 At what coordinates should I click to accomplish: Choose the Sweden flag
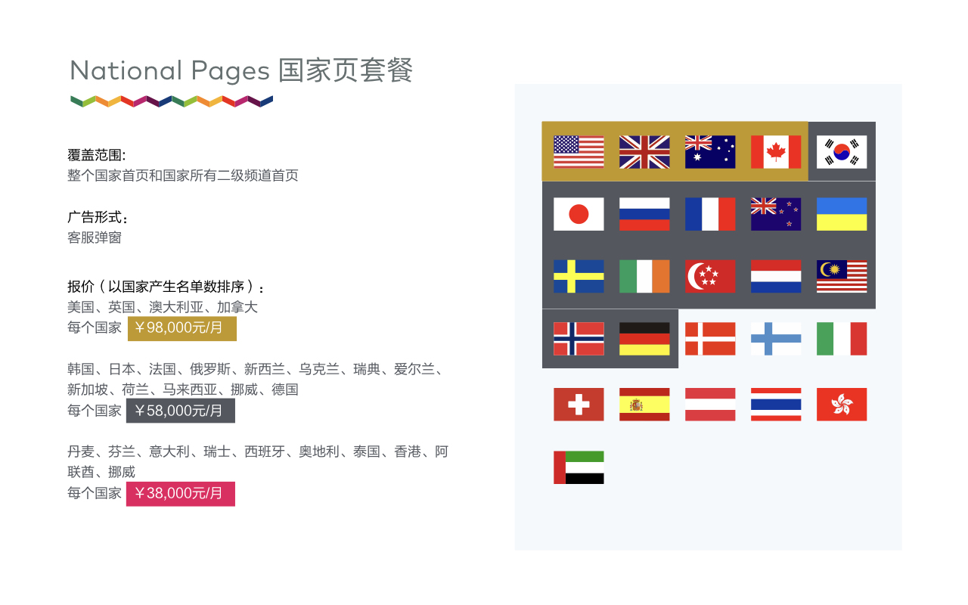579,276
